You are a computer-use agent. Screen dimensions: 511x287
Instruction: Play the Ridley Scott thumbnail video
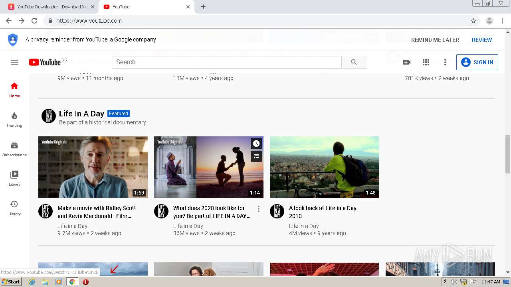[93, 167]
